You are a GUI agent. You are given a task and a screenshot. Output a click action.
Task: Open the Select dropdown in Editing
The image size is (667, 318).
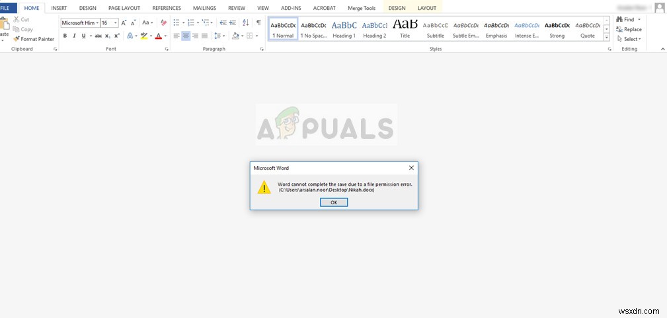[x=629, y=39]
